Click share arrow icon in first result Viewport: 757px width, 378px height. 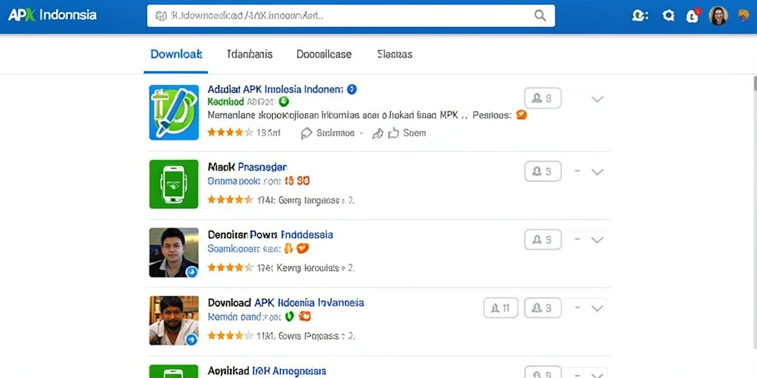(378, 134)
